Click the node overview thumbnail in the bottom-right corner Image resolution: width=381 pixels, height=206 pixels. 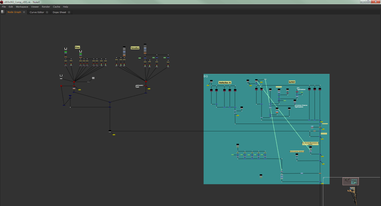(351, 181)
